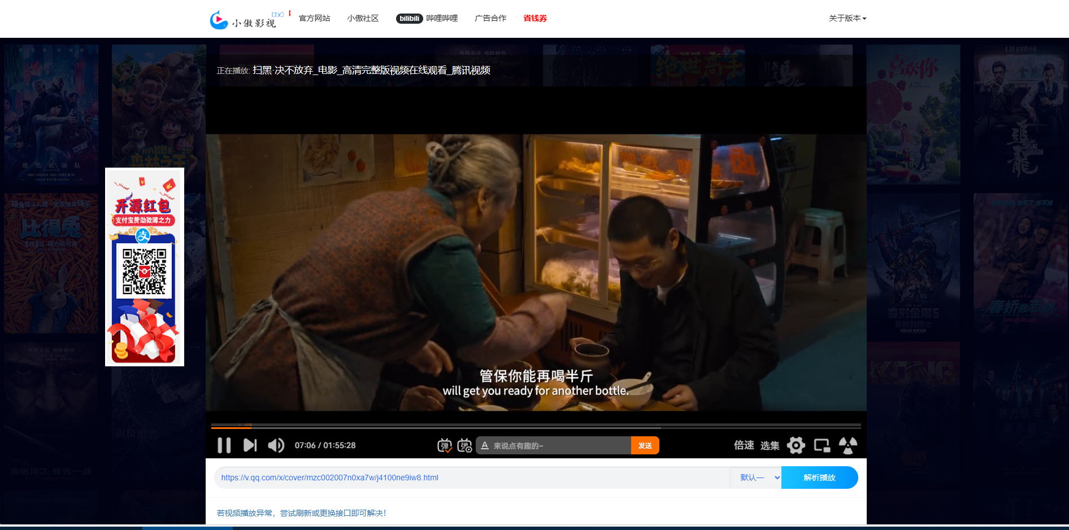Open danmaku text style option
Screen dimensions: 1069x530
tap(485, 446)
